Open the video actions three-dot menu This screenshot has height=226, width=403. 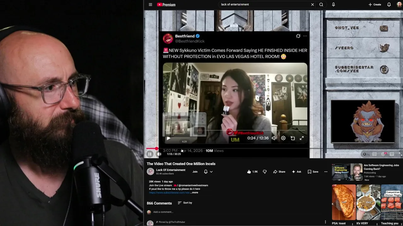(326, 172)
